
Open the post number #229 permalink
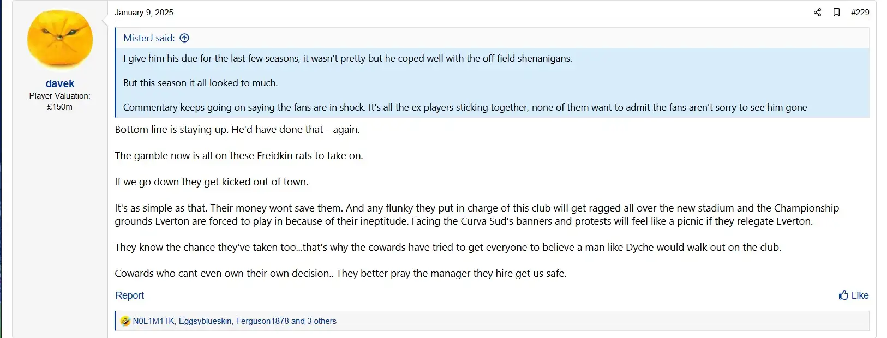click(860, 12)
